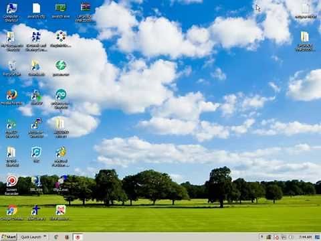Launch the green scratch.exe desktop icon

coord(61,11)
